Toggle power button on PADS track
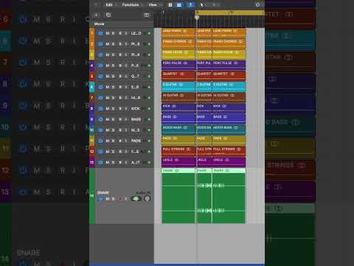 coord(100,141)
